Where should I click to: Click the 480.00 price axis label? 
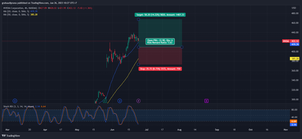coord(295,14)
